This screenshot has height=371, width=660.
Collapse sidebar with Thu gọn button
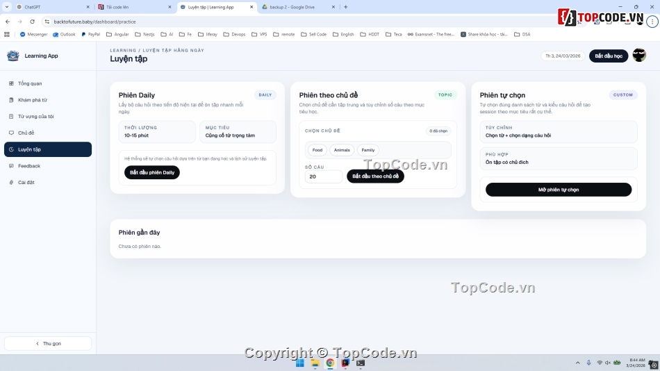[47, 344]
